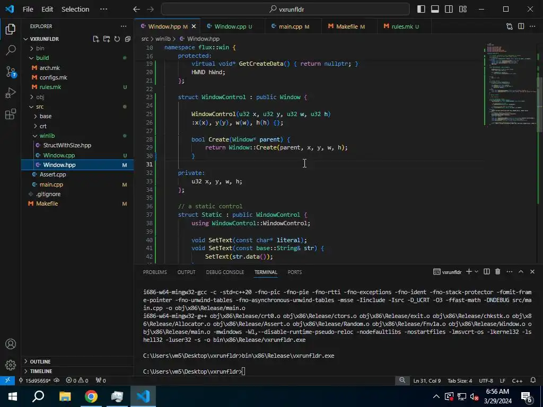Switch to the OUTPUT panel tab

tap(186, 272)
